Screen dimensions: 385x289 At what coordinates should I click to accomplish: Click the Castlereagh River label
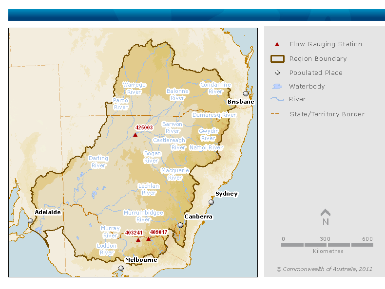(x=170, y=144)
